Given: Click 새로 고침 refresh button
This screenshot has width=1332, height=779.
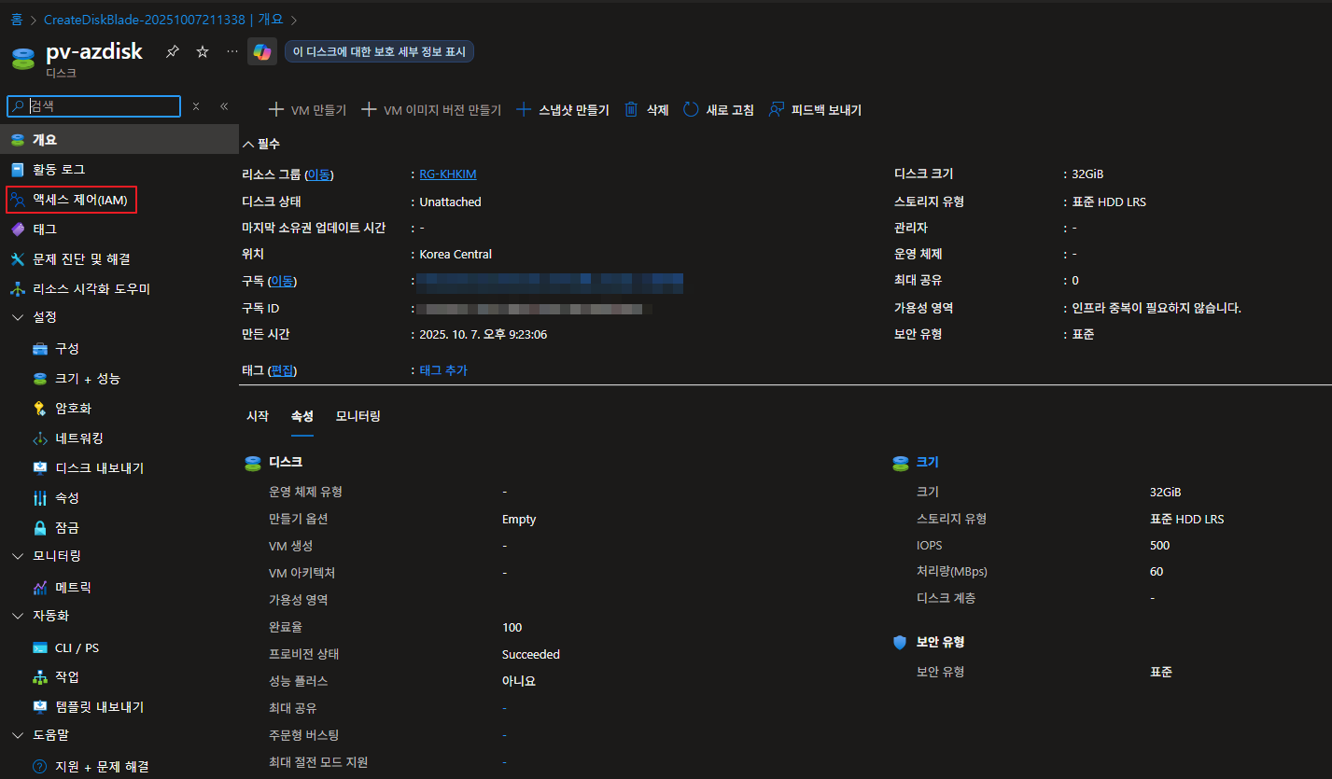Looking at the screenshot, I should pyautogui.click(x=719, y=110).
